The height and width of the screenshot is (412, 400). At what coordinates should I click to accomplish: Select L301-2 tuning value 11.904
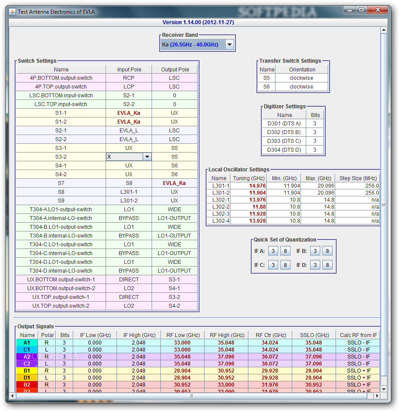pos(248,193)
